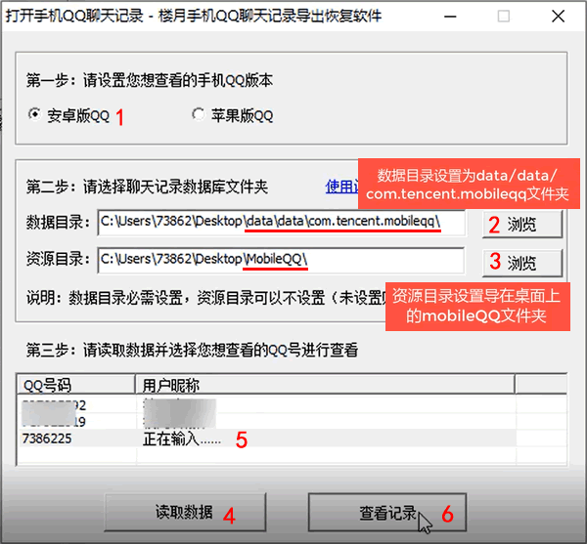Close the 打开手机QQ聊天记录 window
This screenshot has width=587, height=544.
[559, 17]
